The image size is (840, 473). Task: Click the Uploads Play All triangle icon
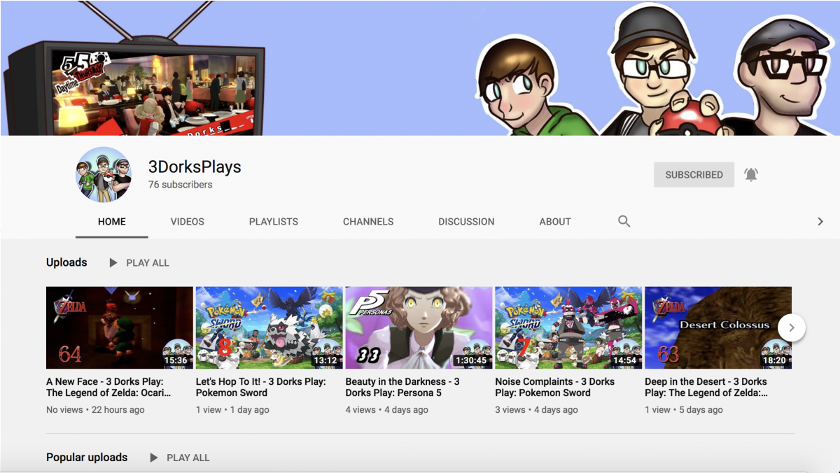tap(113, 263)
